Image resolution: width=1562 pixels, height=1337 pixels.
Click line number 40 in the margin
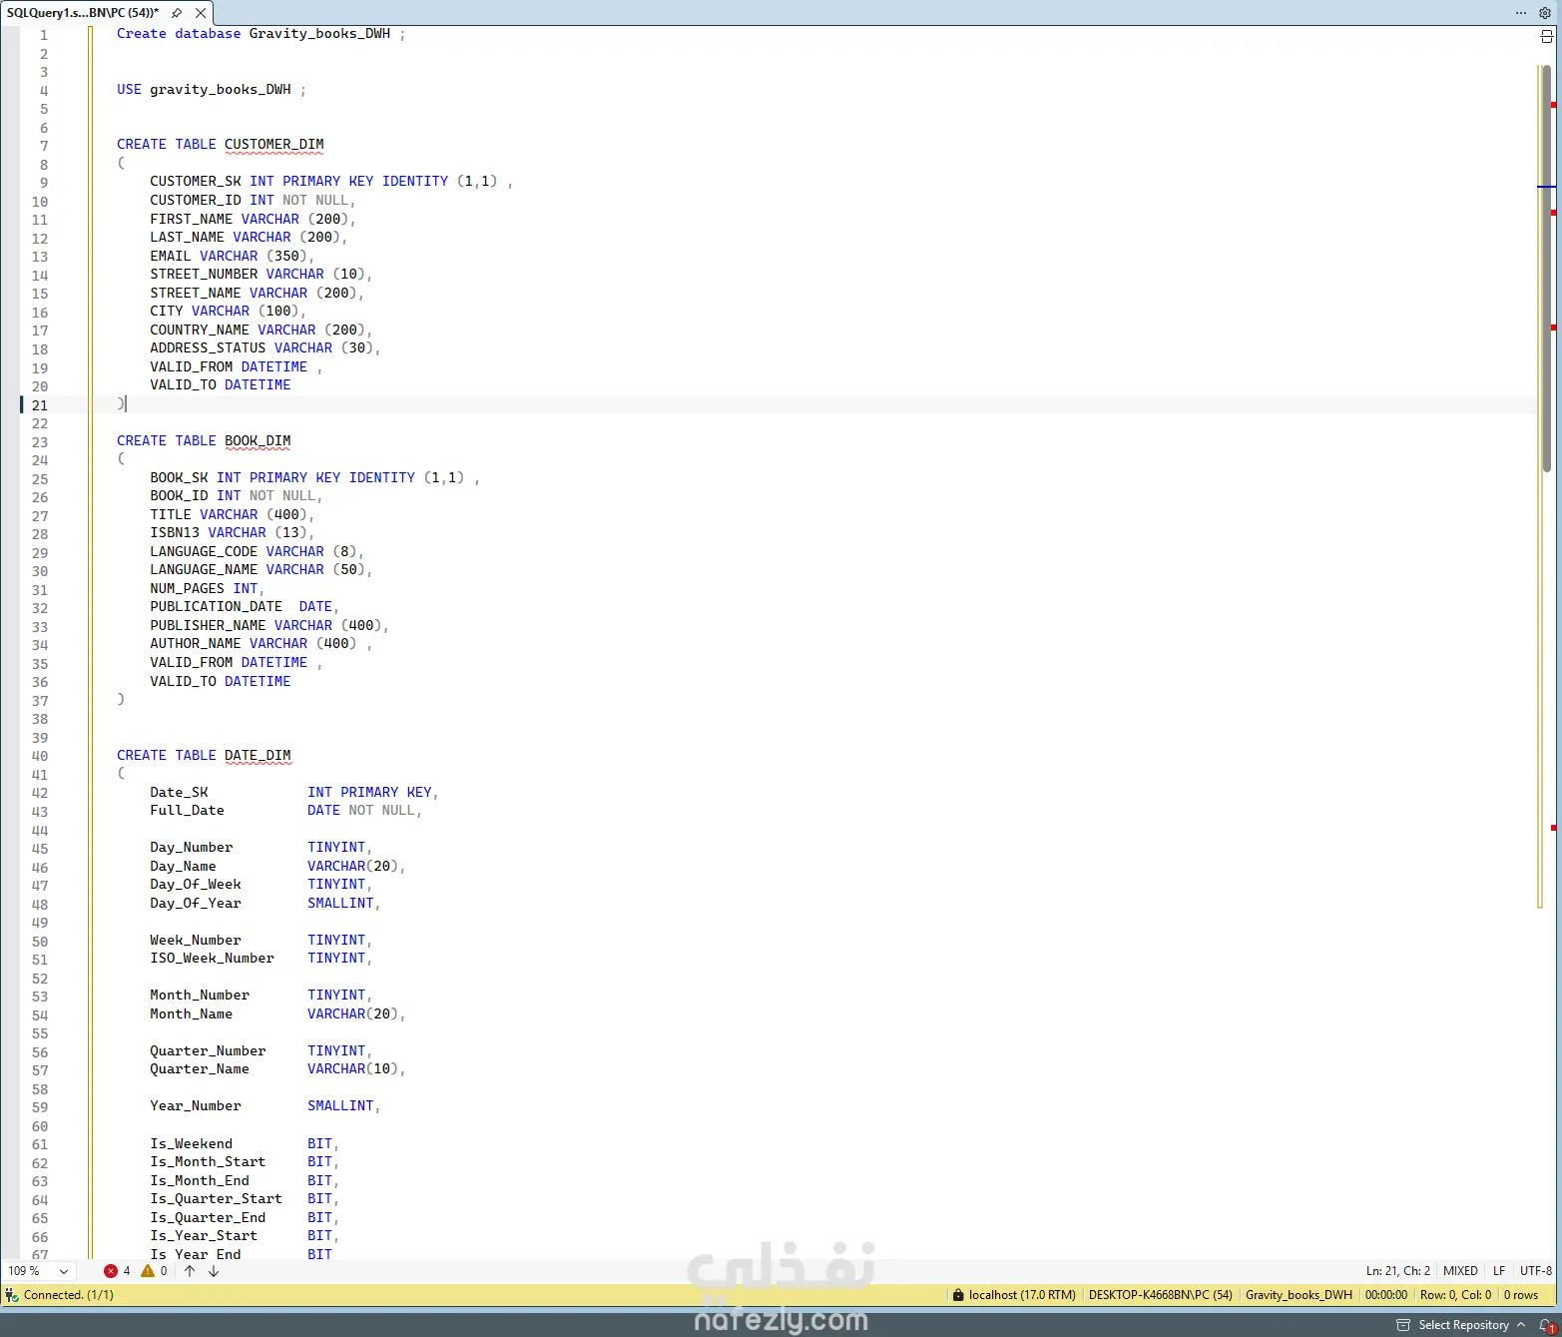tap(40, 756)
